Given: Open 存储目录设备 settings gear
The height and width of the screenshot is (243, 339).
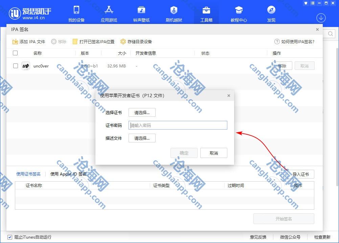Looking at the screenshot, I should (x=123, y=42).
